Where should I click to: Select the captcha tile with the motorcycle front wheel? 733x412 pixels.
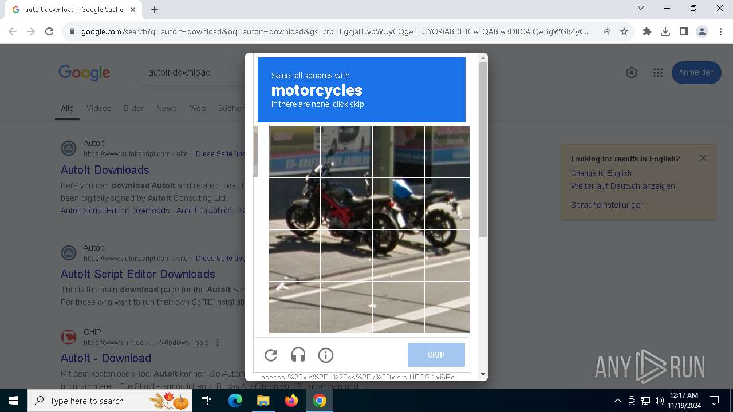[294, 203]
